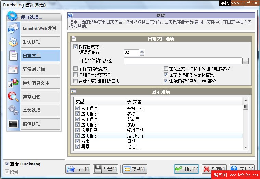Enable 不保存错误副本 checkbox
The height and width of the screenshot is (179, 260).
[76, 69]
